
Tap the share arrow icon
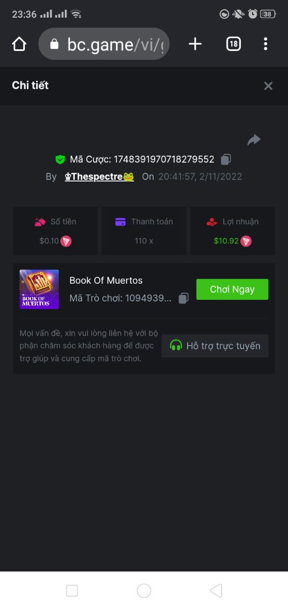coord(254,140)
